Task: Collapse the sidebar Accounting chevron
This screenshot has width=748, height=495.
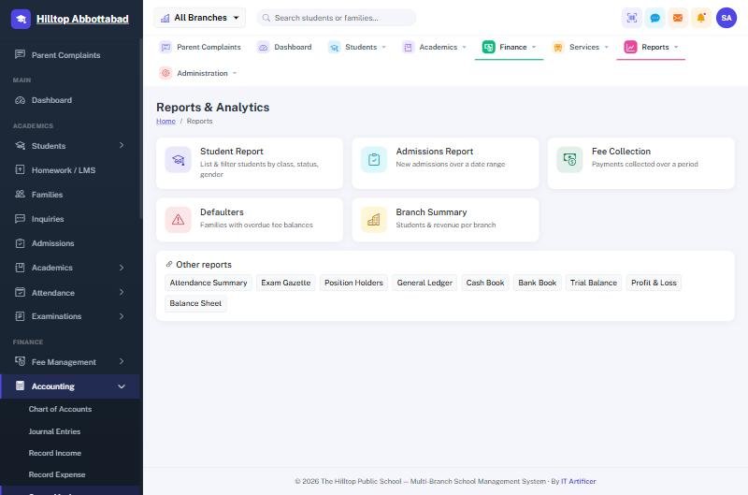Action: 122,386
